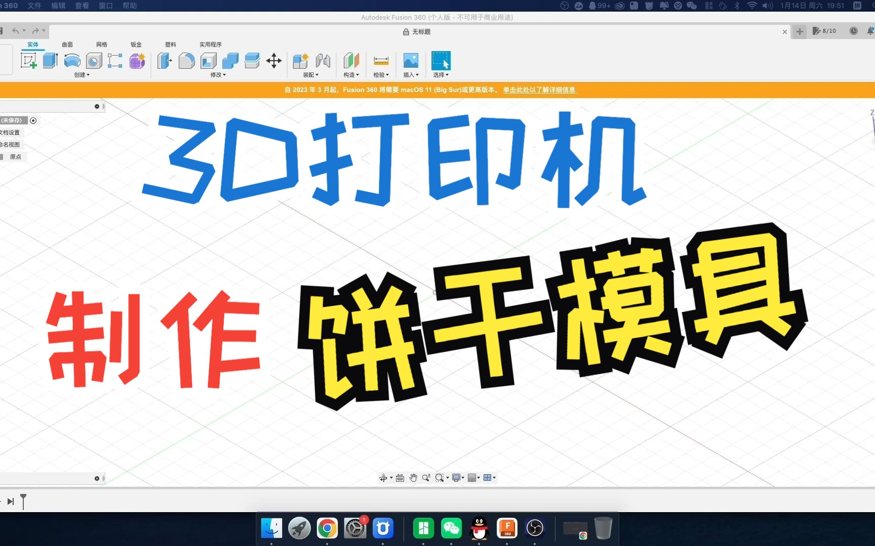Switch to the 曲面 tab
The image size is (875, 546).
pyautogui.click(x=67, y=44)
